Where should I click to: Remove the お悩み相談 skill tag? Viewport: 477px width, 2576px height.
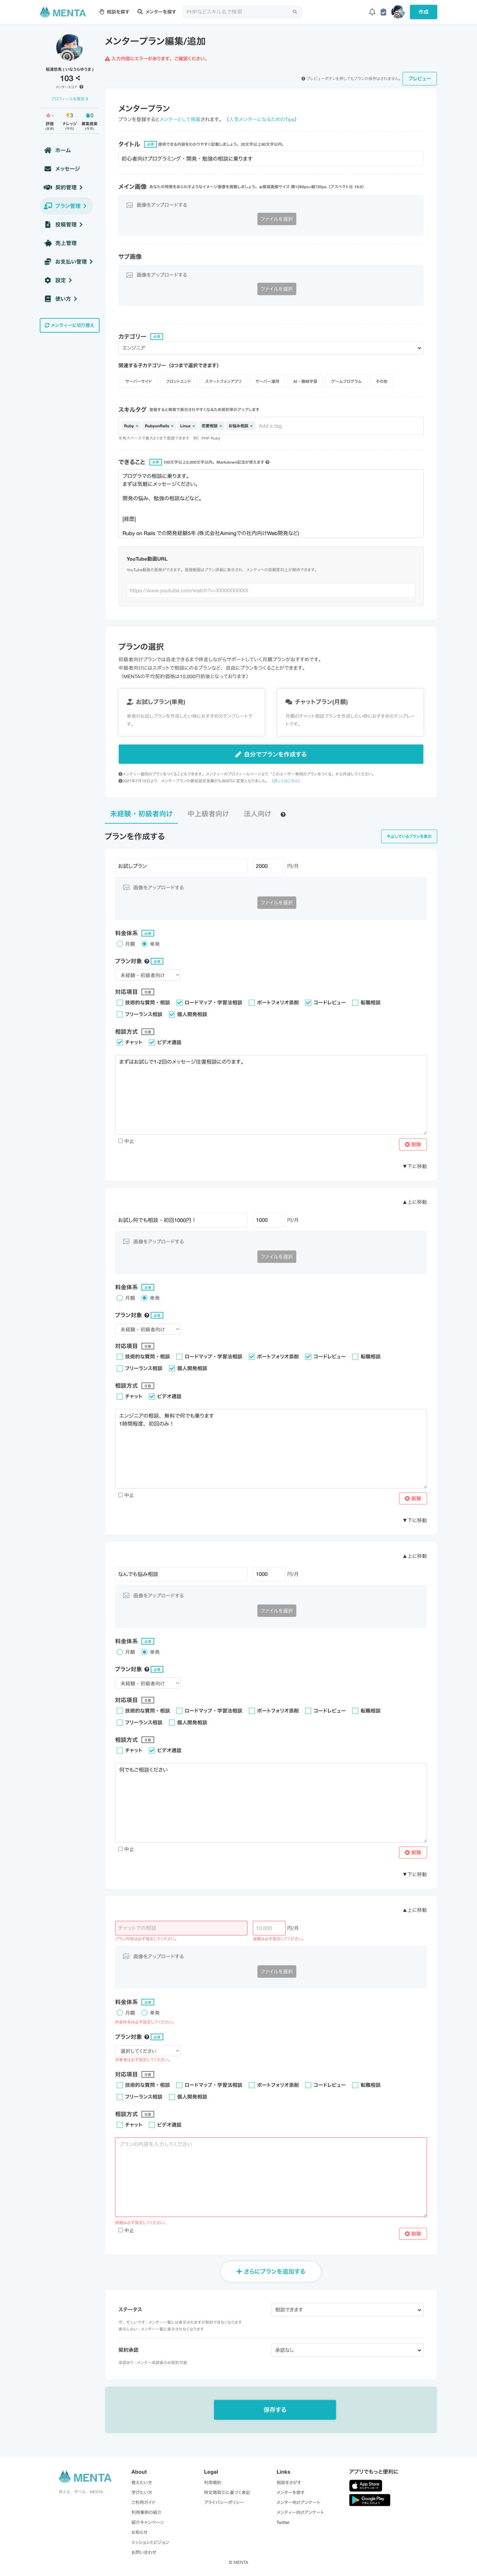pyautogui.click(x=252, y=426)
